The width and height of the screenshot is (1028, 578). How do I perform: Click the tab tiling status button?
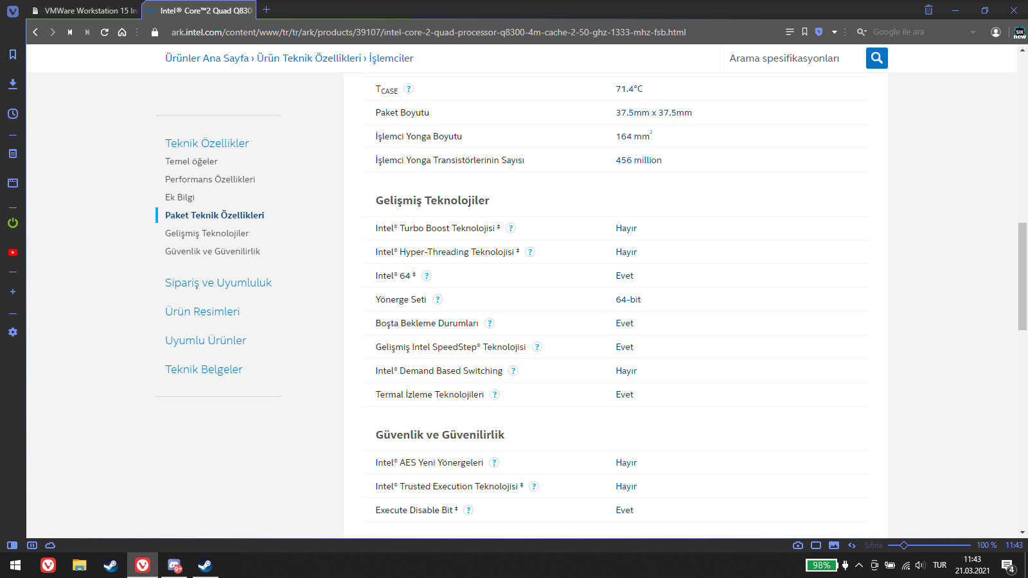click(x=32, y=545)
